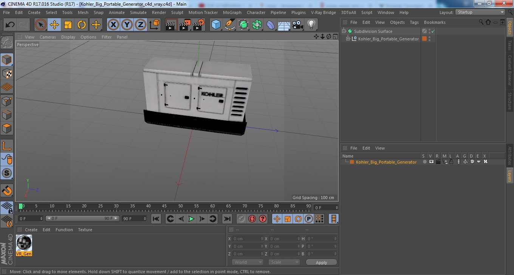Screen dimensions: 514x275
Task: Toggle Enable Snap magnet icon
Action: (7, 190)
